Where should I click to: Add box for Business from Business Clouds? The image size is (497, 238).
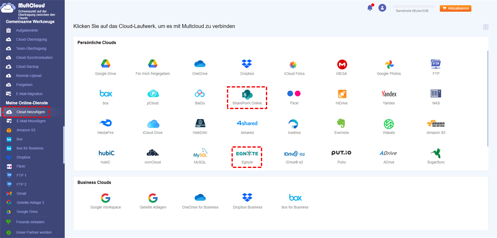pyautogui.click(x=295, y=198)
